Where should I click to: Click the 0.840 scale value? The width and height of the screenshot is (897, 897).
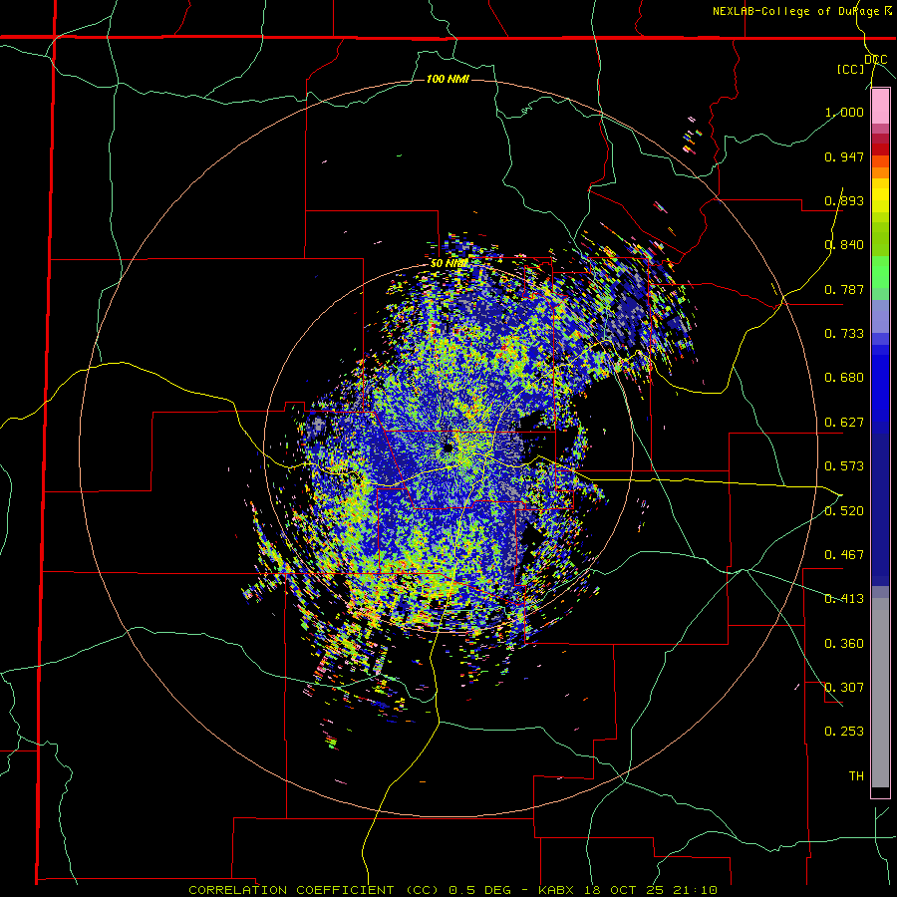point(844,245)
